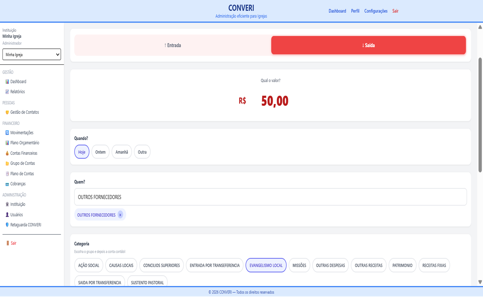Click the Instituição building icon

(x=7, y=204)
